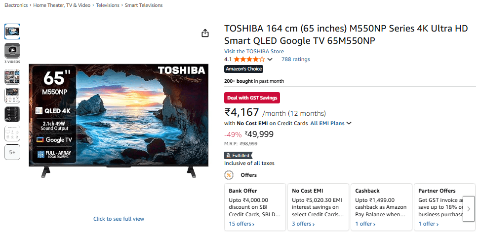Image resolution: width=480 pixels, height=232 pixels.
Task: Click to see full view of image
Action: [x=119, y=219]
